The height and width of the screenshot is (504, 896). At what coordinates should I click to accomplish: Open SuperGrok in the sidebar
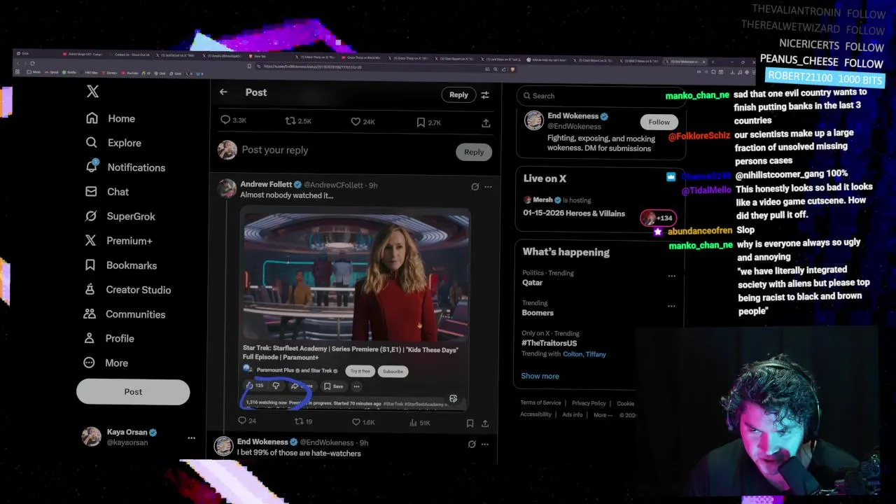pos(120,216)
